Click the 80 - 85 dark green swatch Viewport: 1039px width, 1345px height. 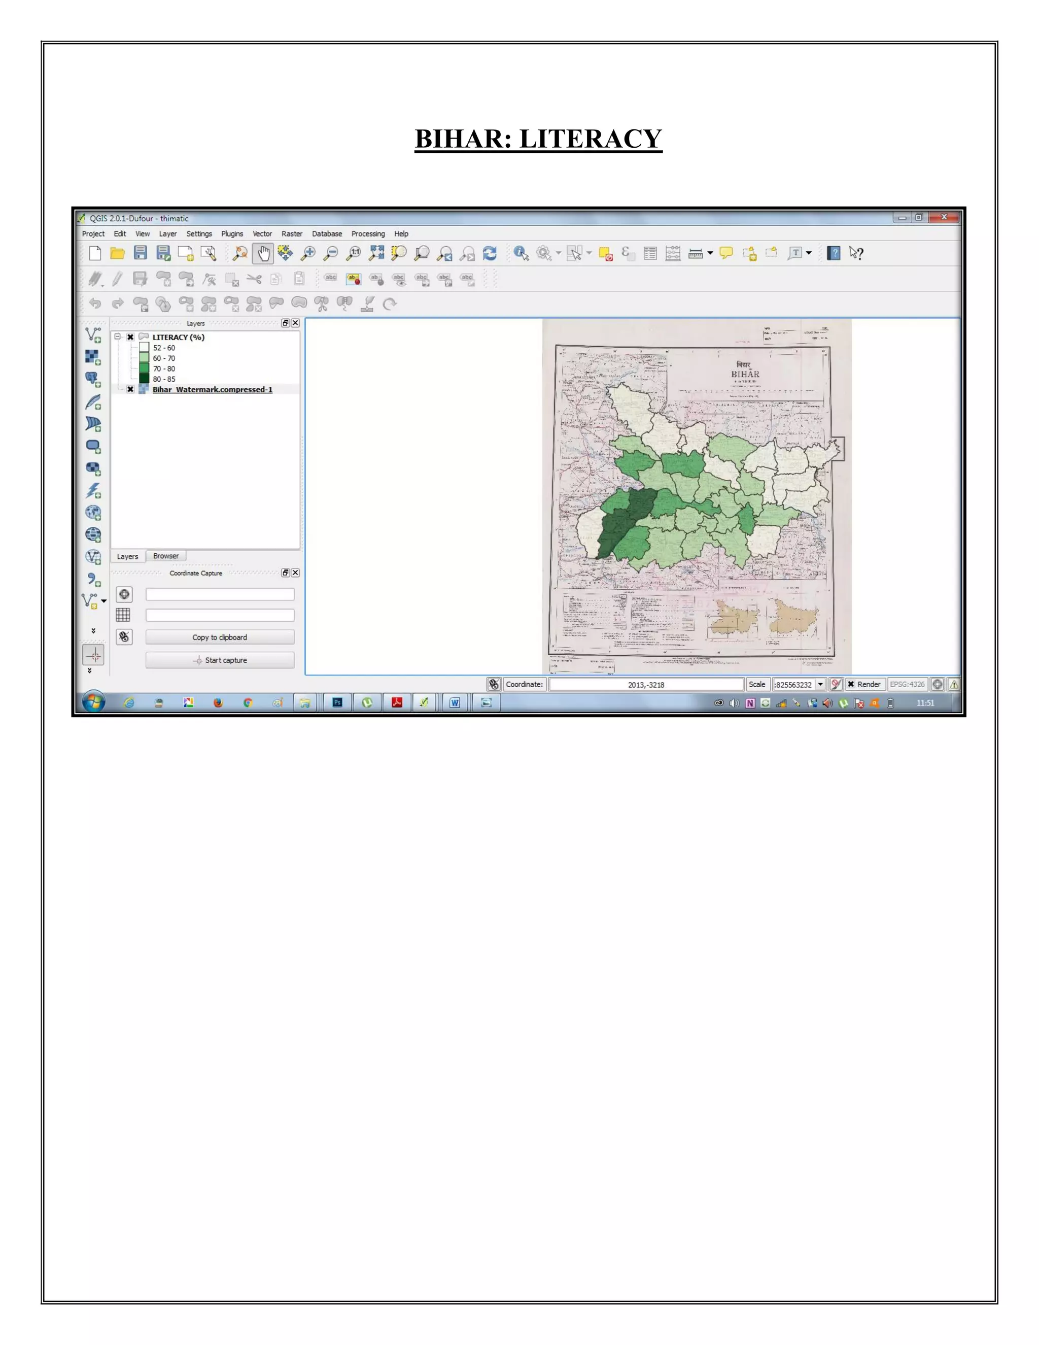[144, 379]
